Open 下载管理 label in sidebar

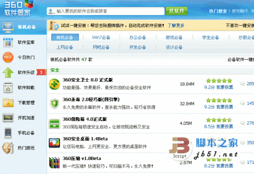26,103
